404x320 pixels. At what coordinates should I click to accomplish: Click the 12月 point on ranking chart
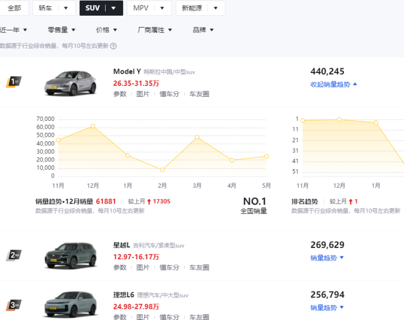(339, 119)
